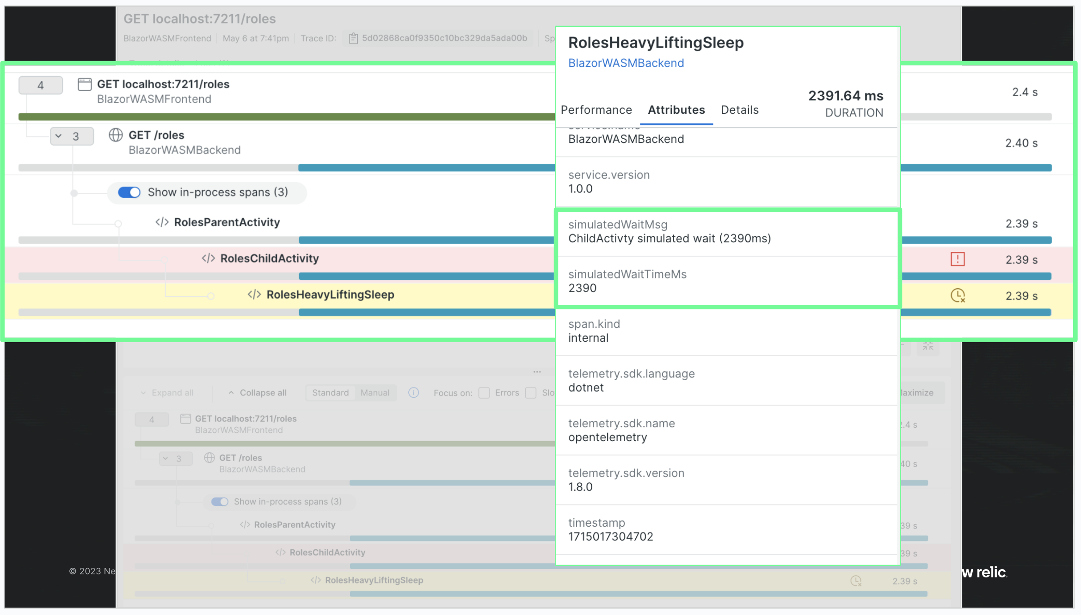Click the code icon beside RolesChildActivity
This screenshot has width=1081, height=615.
click(208, 258)
